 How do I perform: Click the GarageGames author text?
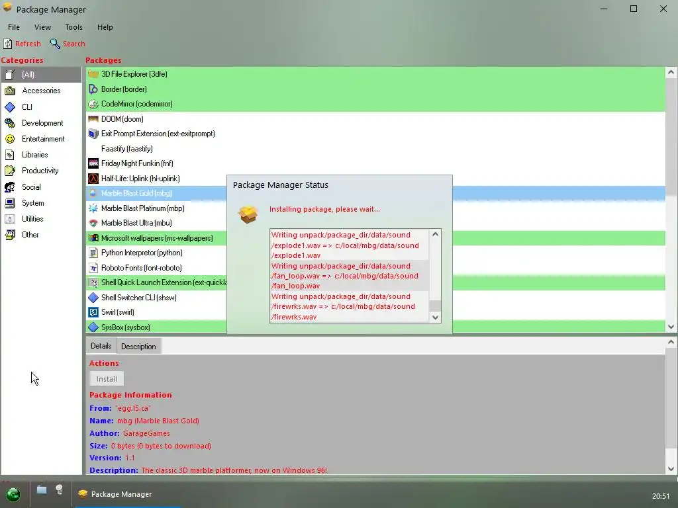[146, 433]
